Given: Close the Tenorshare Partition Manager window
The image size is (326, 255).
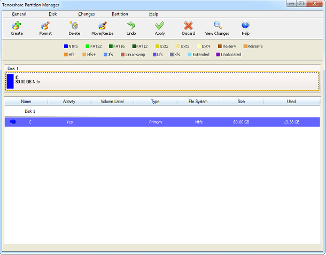Looking at the screenshot, I should pos(314,4).
